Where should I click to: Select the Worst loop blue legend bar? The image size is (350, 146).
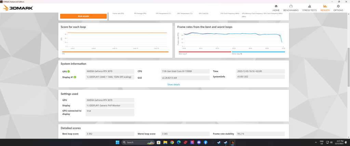click(x=258, y=52)
